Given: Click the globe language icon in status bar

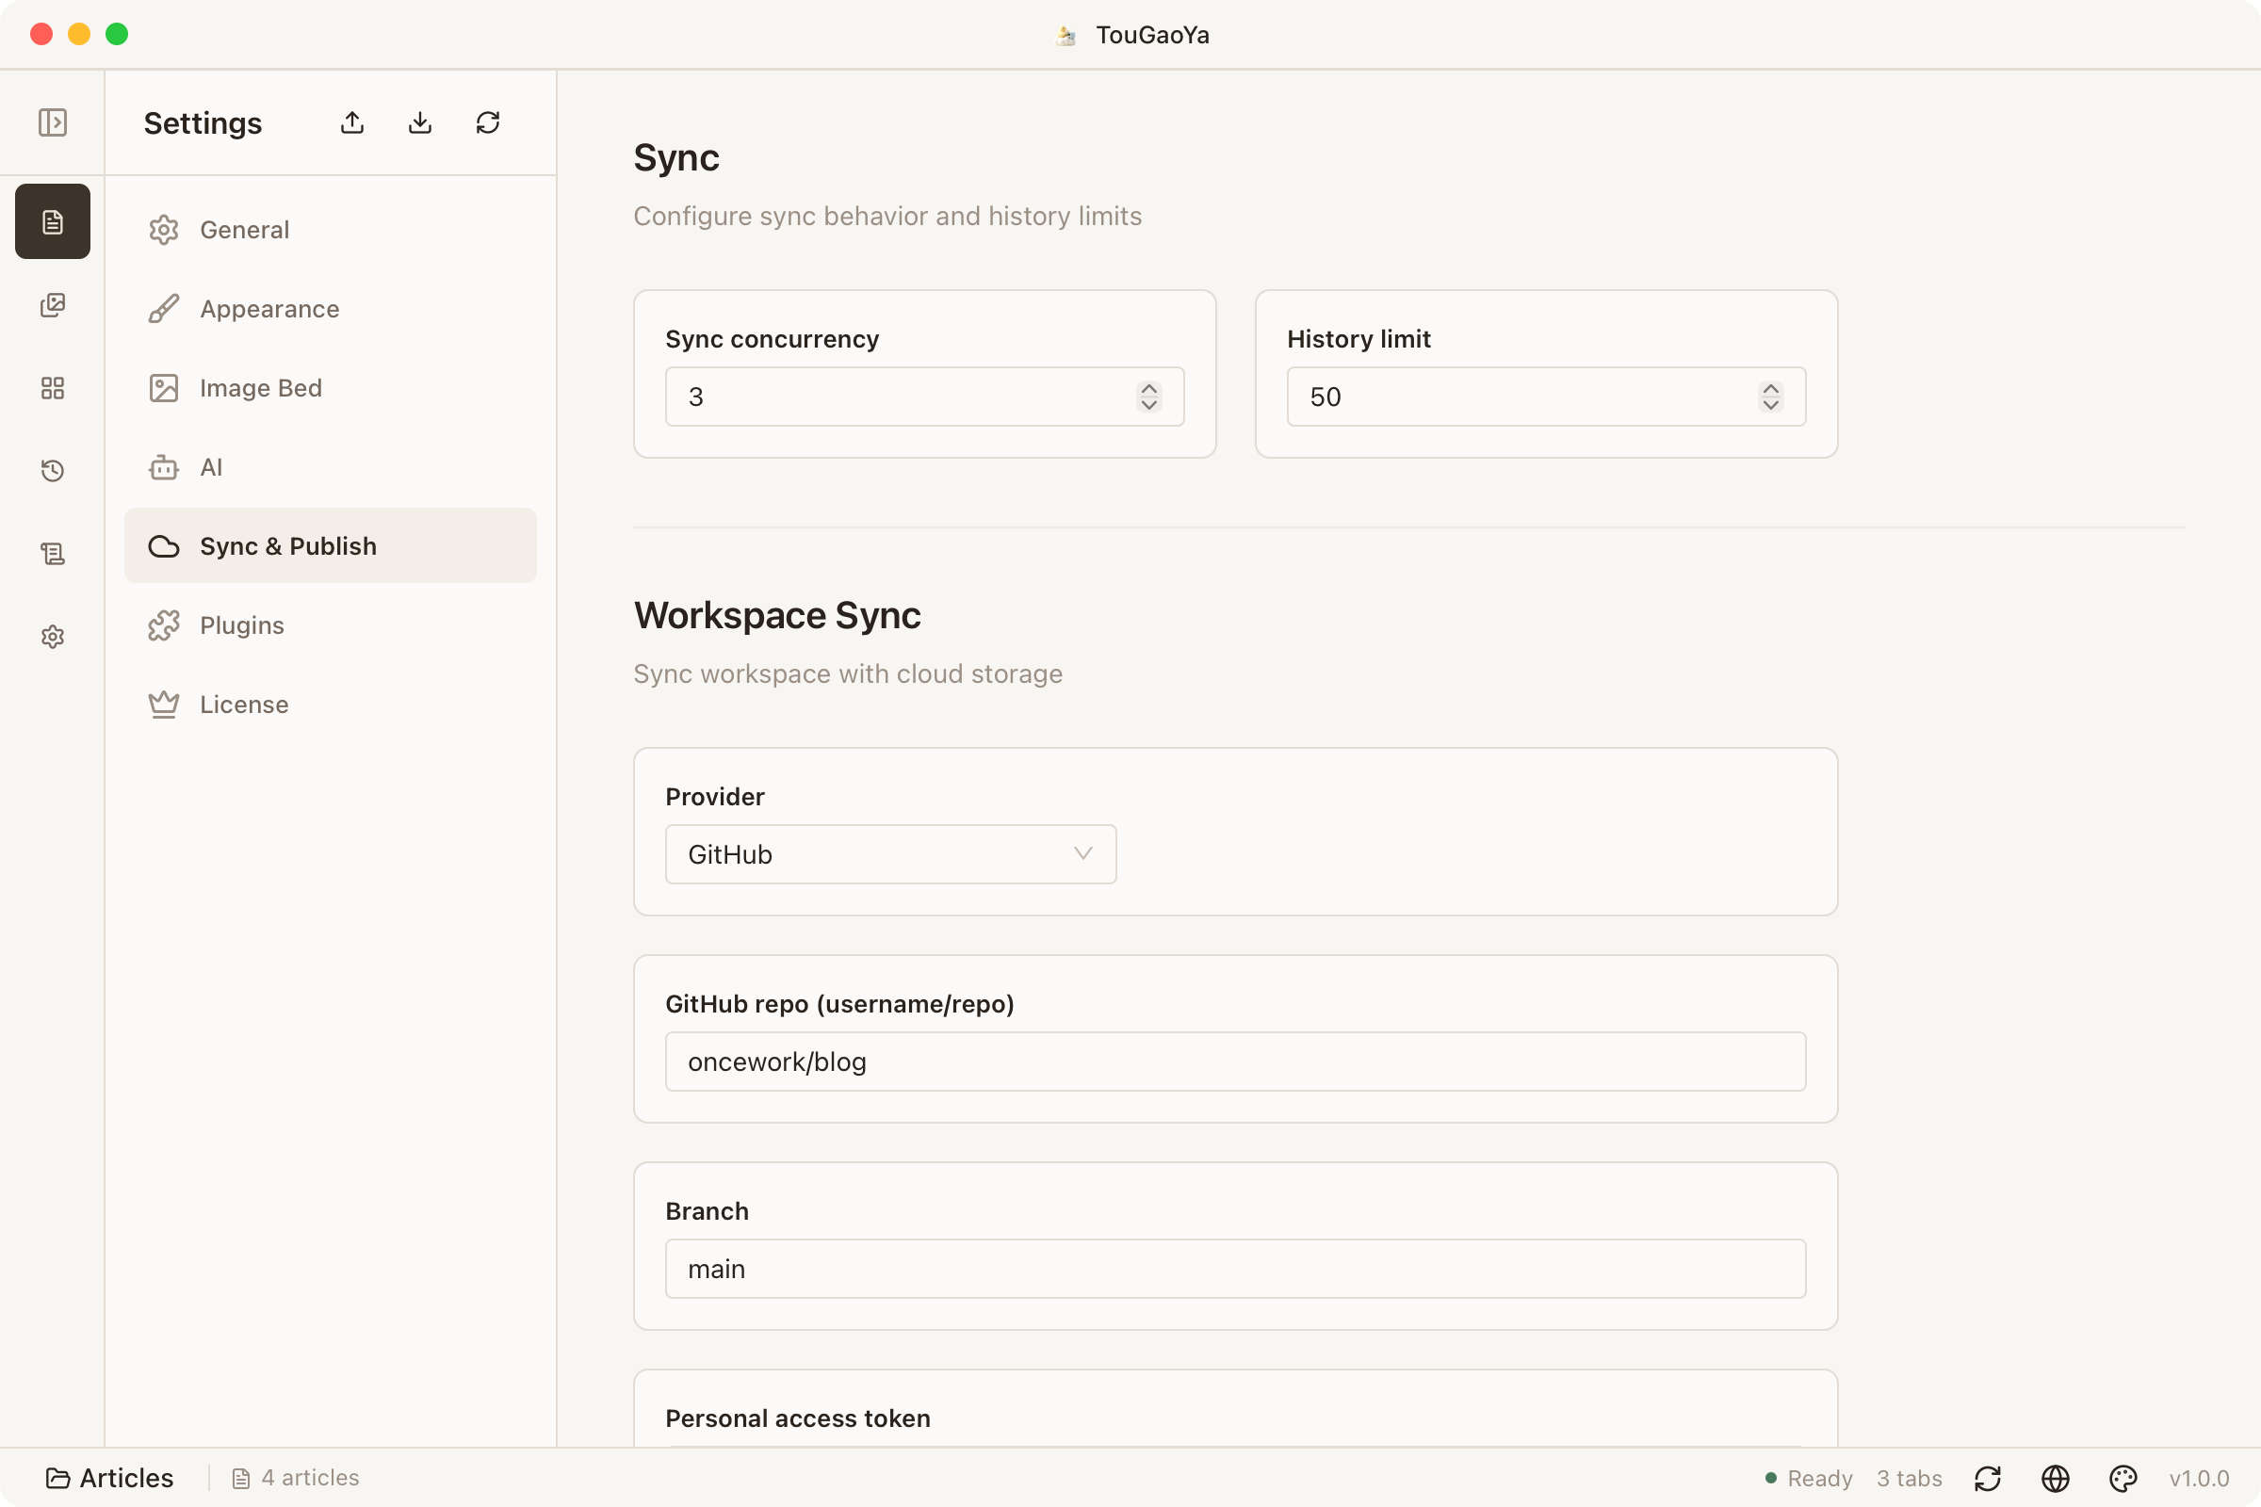Looking at the screenshot, I should [x=2056, y=1478].
